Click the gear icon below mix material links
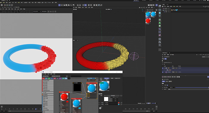This screenshot has width=209, height=113. [x=100, y=108]
